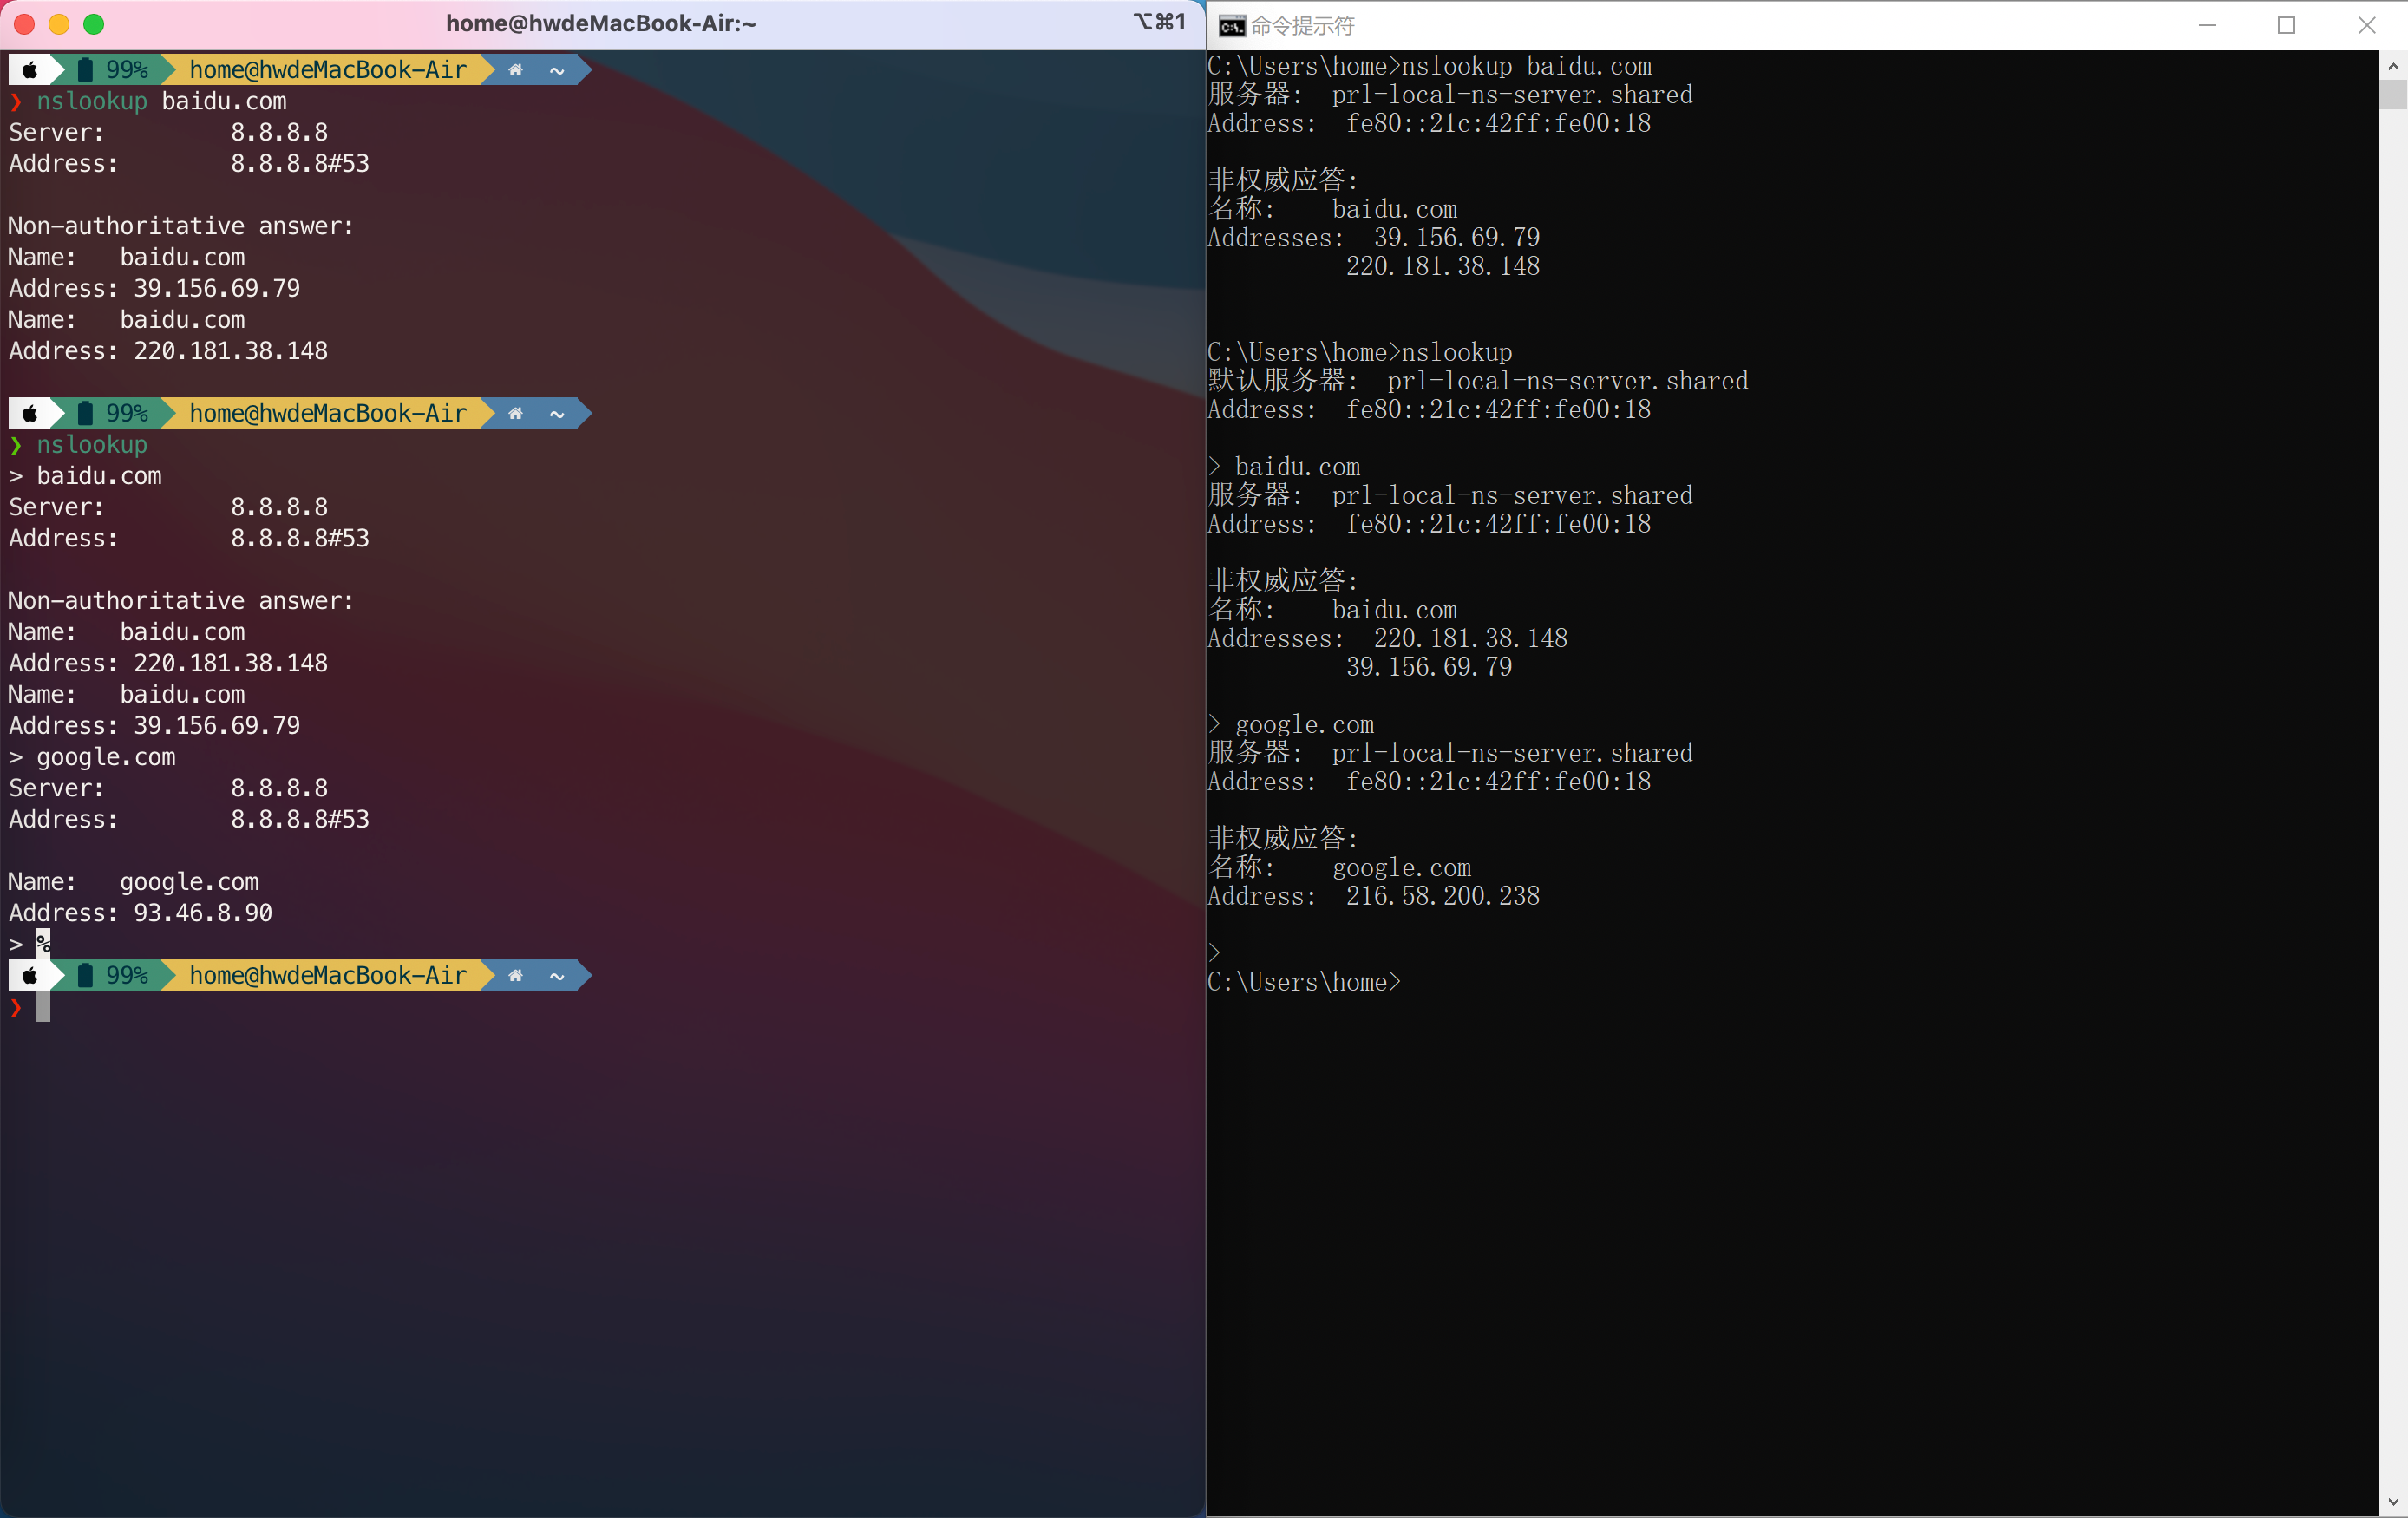
Task: Click the Apple logo in the topmost prompt
Action: coord(30,70)
